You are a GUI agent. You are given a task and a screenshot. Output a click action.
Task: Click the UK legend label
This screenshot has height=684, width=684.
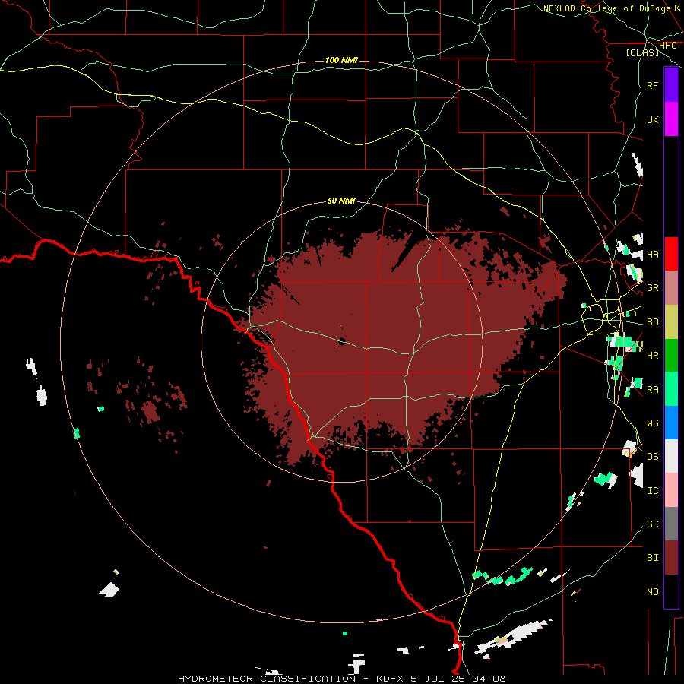653,119
